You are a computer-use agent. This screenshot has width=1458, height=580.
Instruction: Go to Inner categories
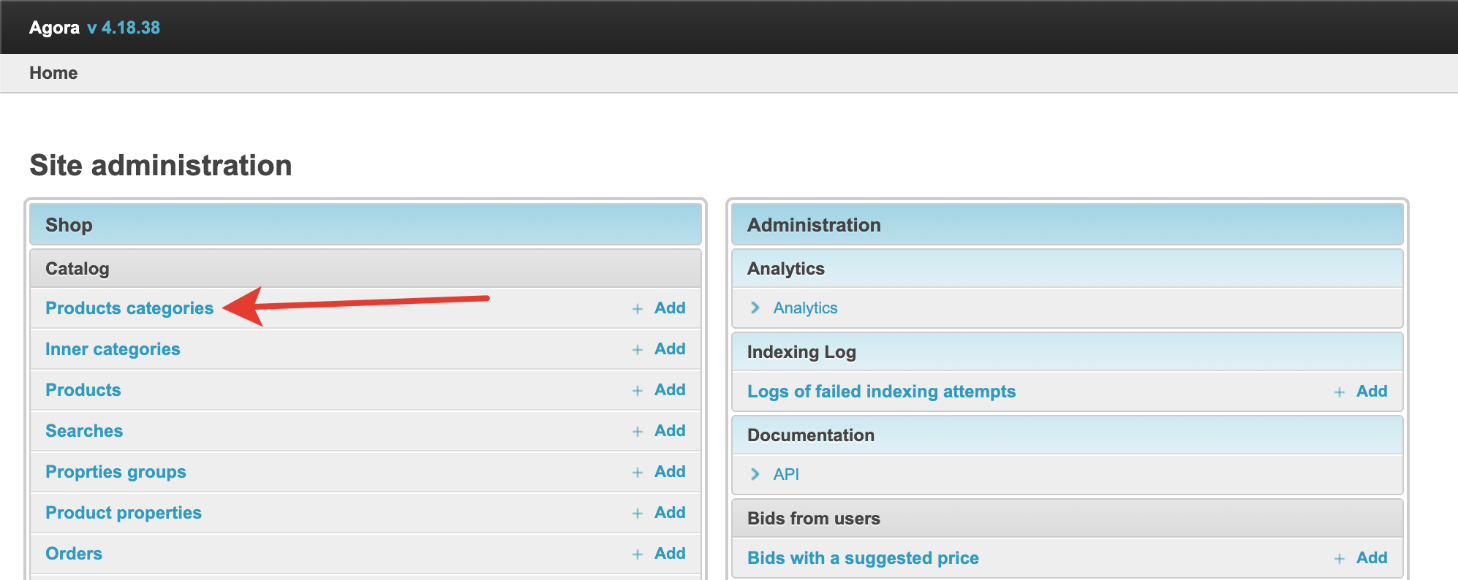tap(113, 349)
